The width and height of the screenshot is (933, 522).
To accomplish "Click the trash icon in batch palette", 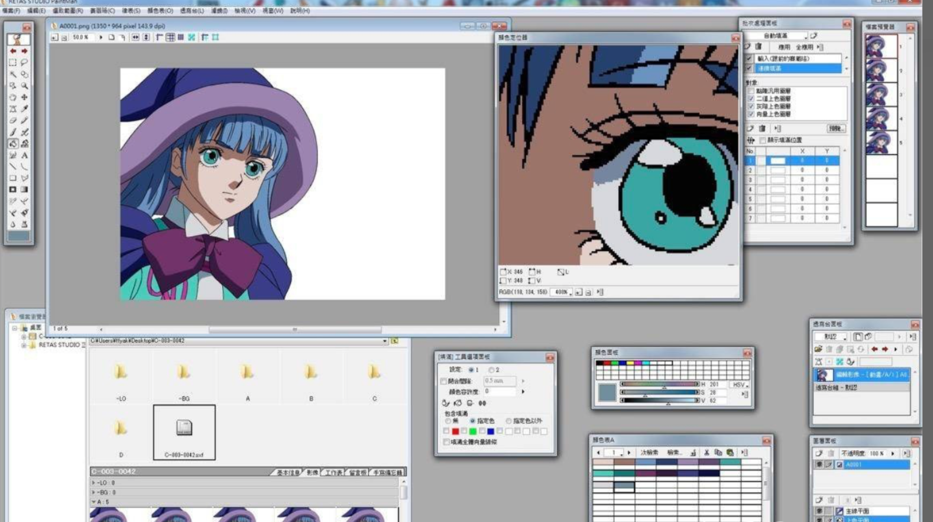I will 758,47.
